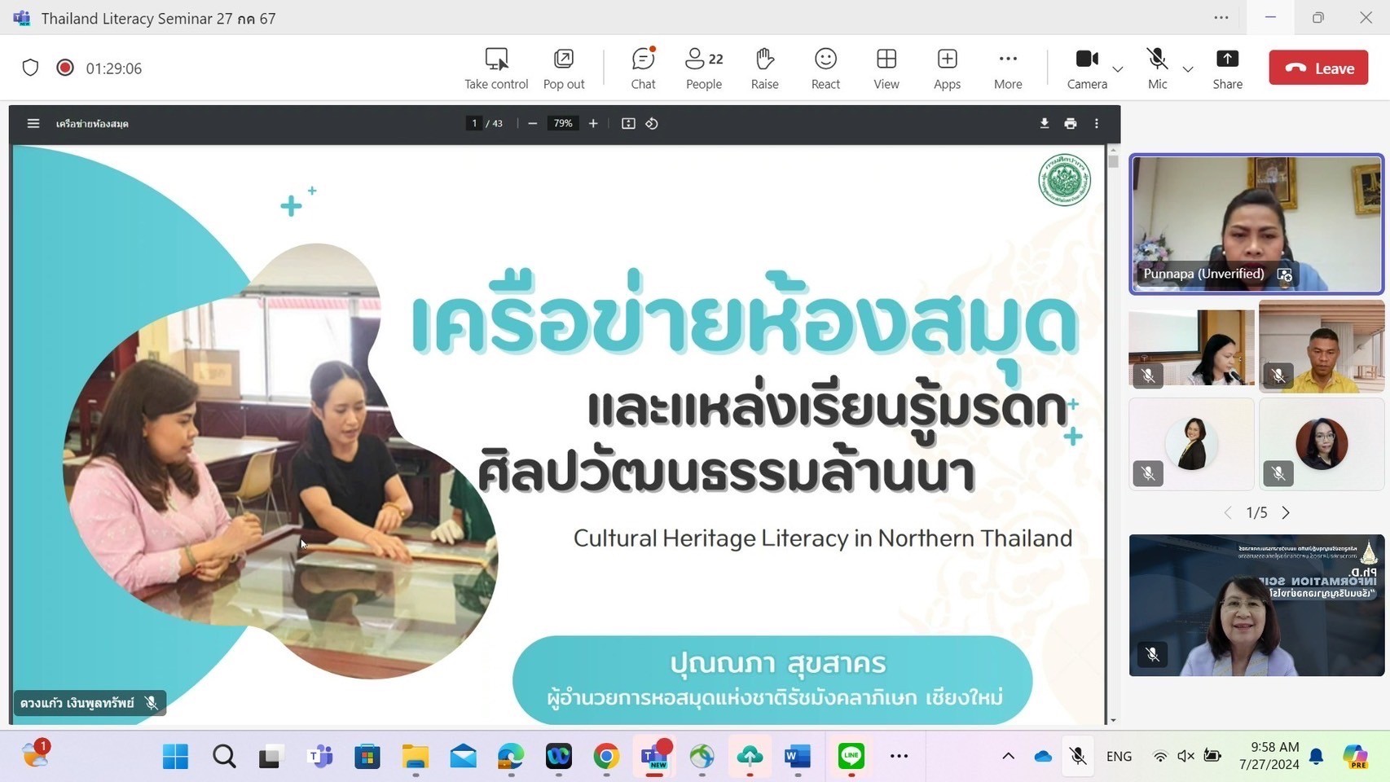The image size is (1390, 782).
Task: Open LINE from the taskbar
Action: (850, 756)
